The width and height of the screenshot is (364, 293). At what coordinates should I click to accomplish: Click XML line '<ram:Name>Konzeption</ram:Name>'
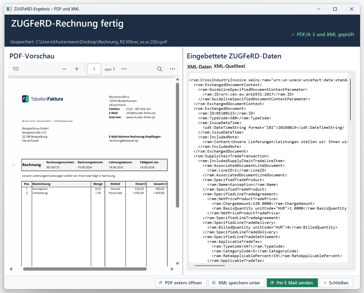242,185
